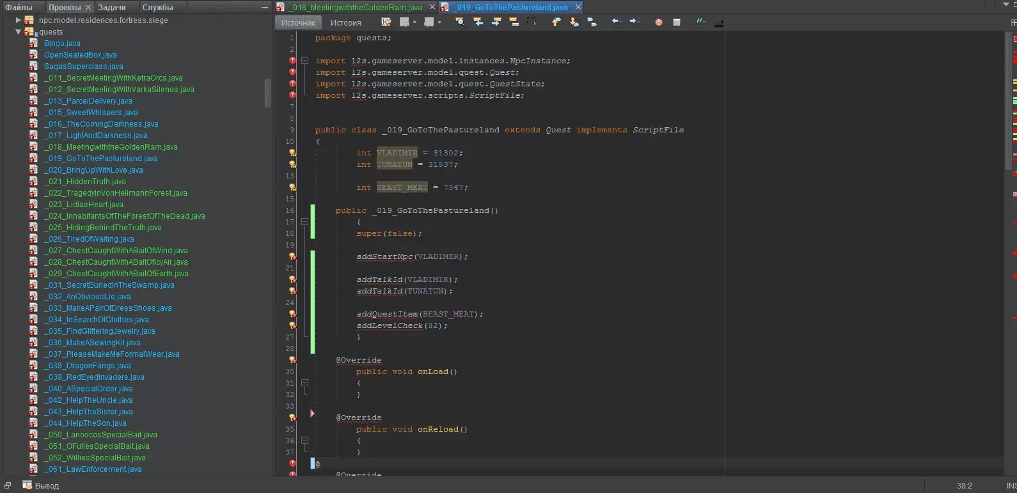
Task: Click error icon on line 3
Action: 292,61
